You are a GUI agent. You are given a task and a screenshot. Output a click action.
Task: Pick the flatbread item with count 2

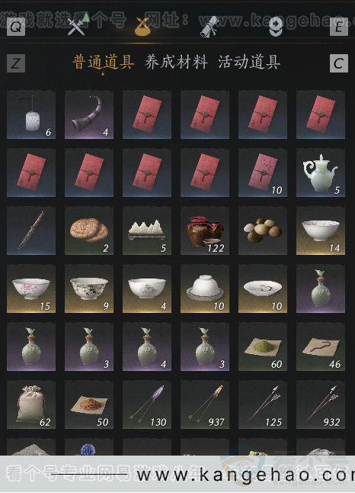coord(89,230)
